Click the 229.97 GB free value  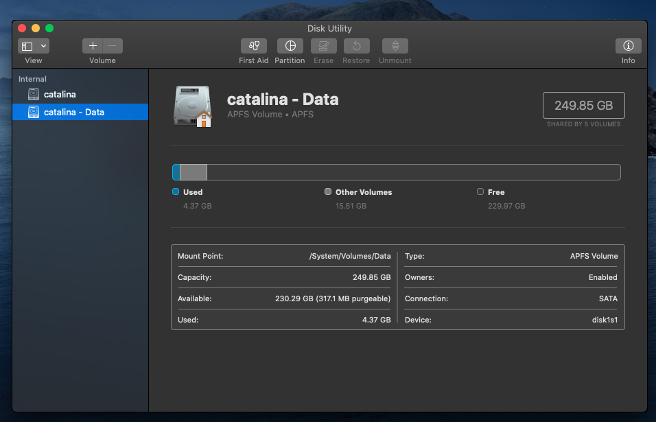(x=506, y=206)
